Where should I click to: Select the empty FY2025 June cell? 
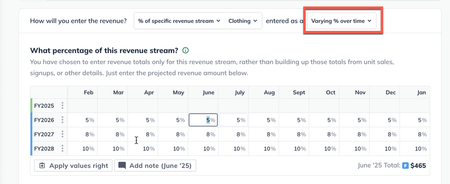(x=203, y=106)
